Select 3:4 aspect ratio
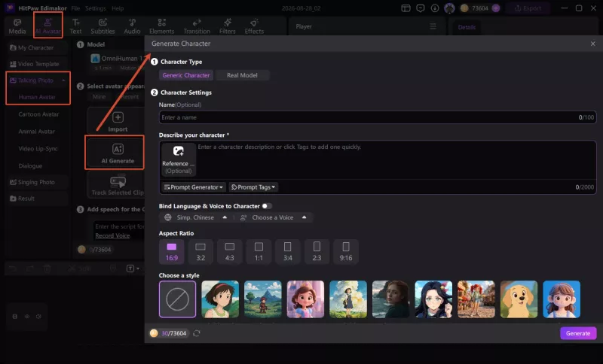 click(x=288, y=252)
